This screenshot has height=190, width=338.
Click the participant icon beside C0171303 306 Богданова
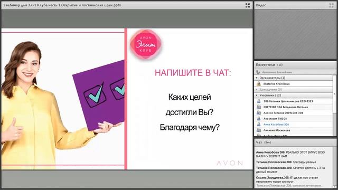point(259,107)
